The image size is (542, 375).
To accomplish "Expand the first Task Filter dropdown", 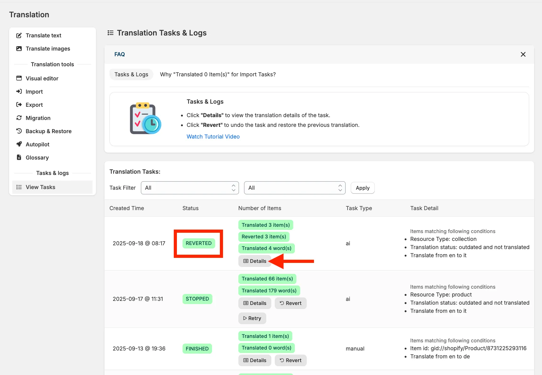I will (x=190, y=188).
